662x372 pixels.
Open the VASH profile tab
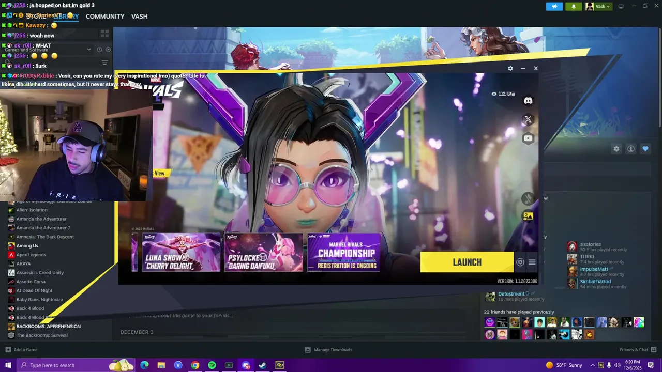140,17
